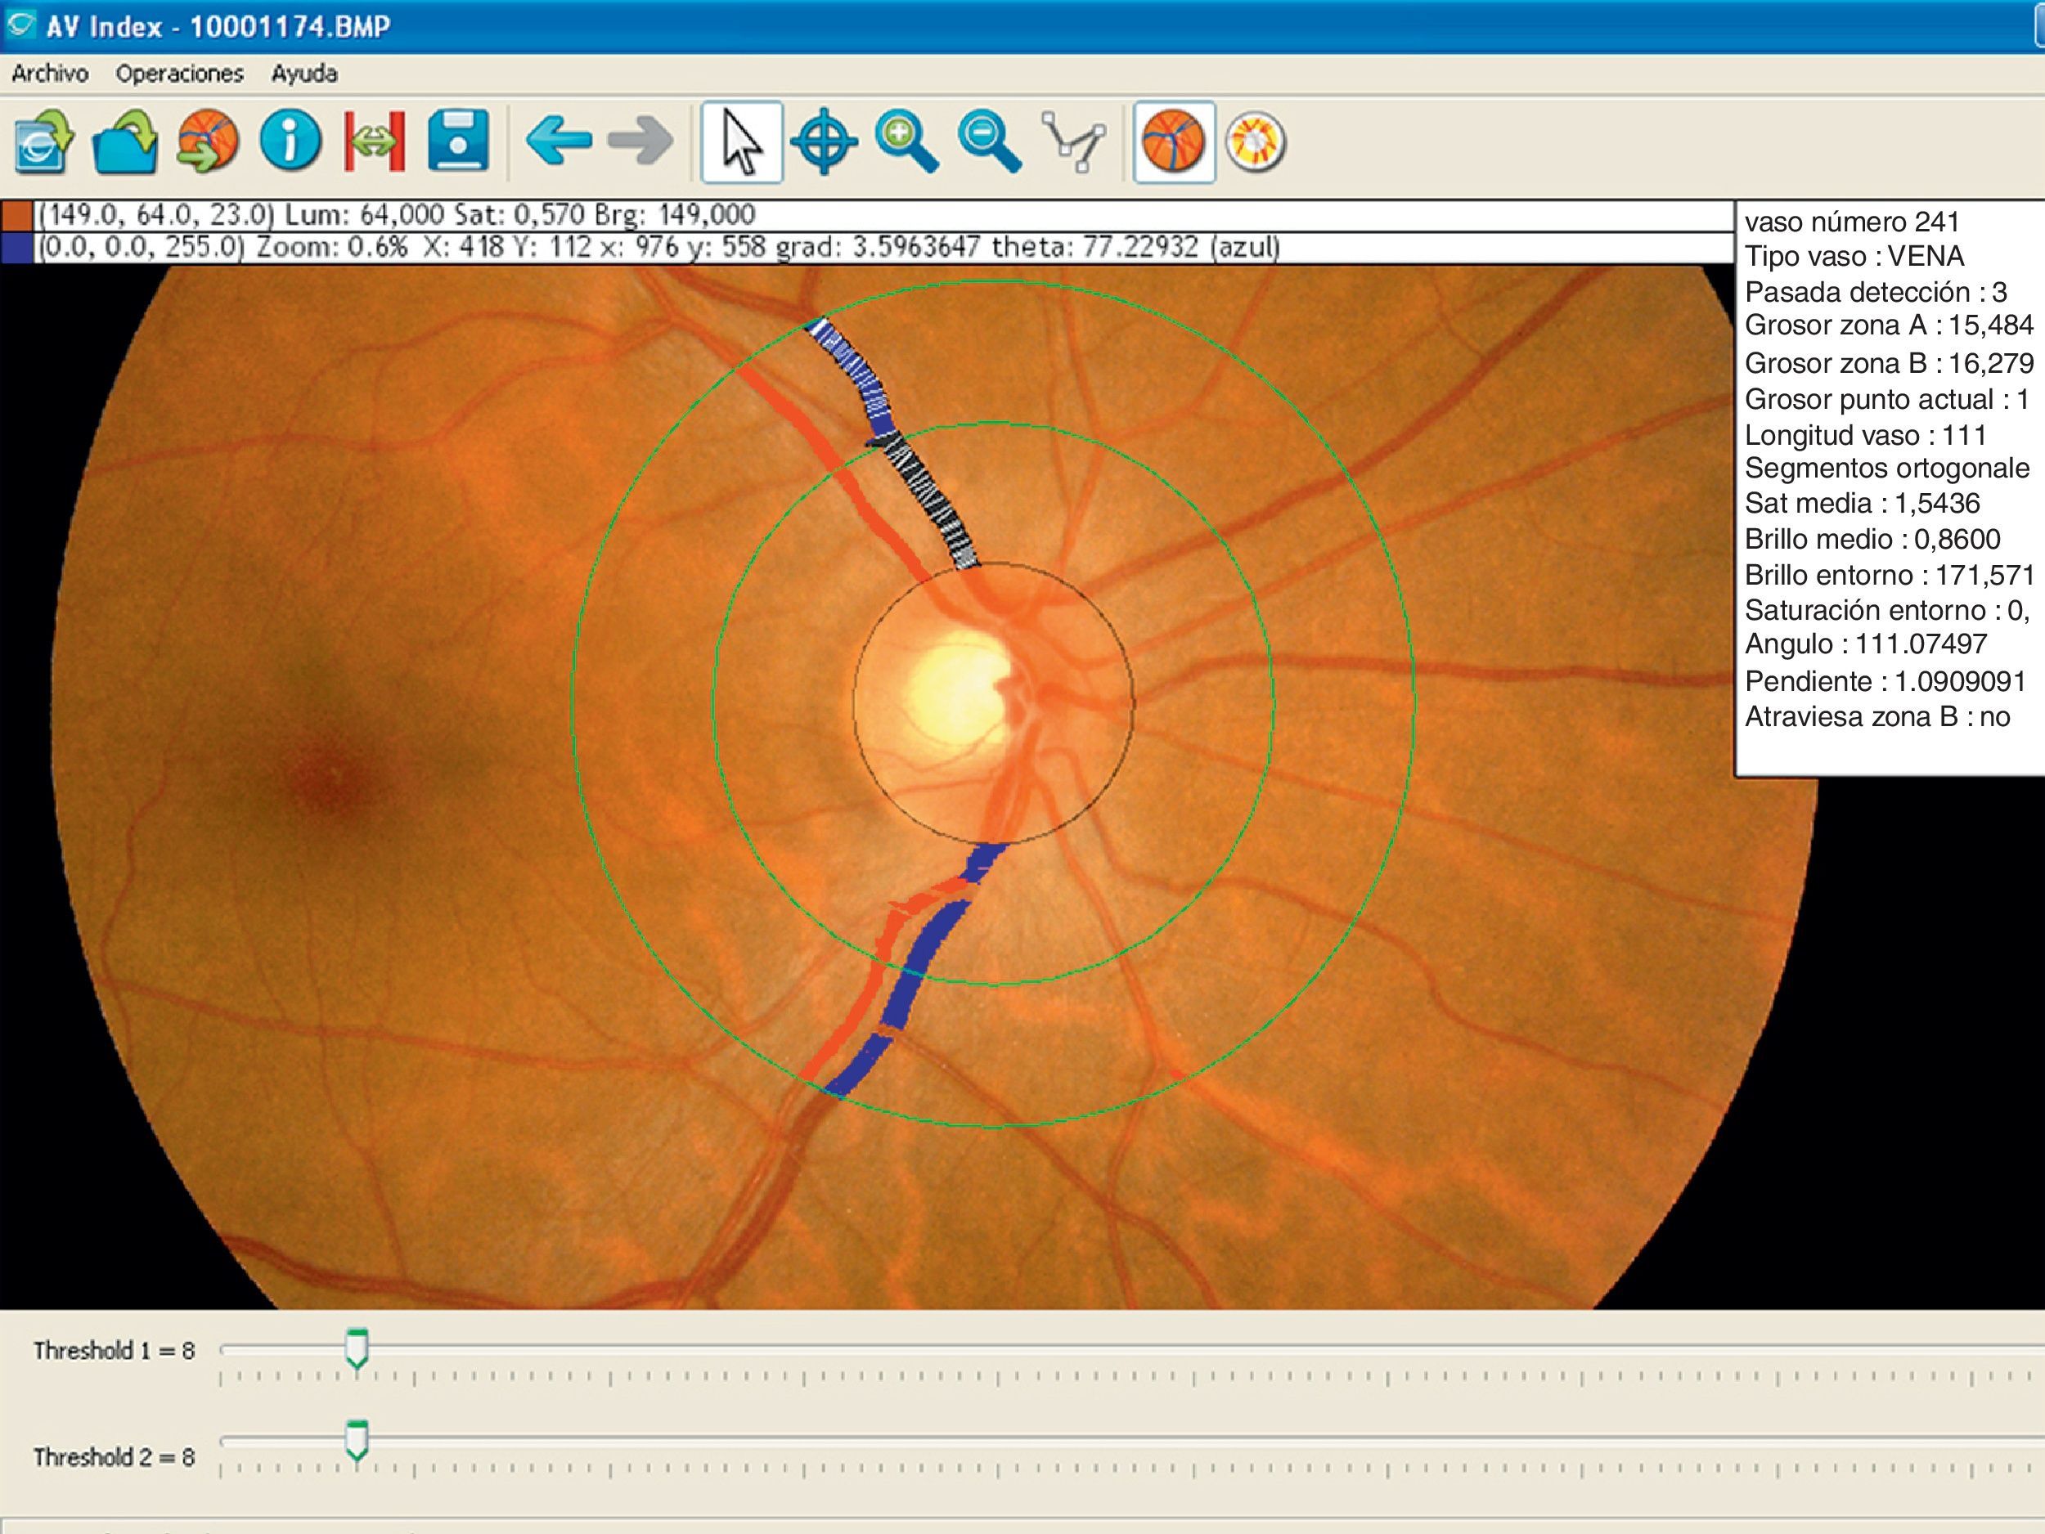Click the first toolbar icon with green arrow
This screenshot has width=2045, height=1534.
tap(43, 141)
